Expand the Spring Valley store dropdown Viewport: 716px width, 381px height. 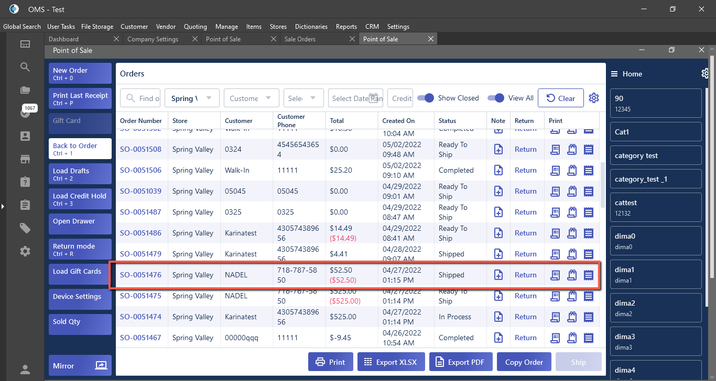(192, 98)
